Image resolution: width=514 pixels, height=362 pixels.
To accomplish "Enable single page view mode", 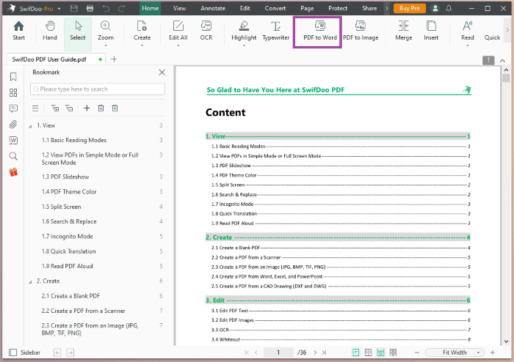I will [355, 352].
